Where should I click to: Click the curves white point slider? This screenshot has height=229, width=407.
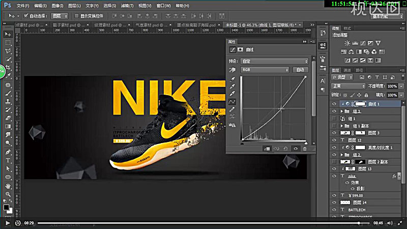306,143
